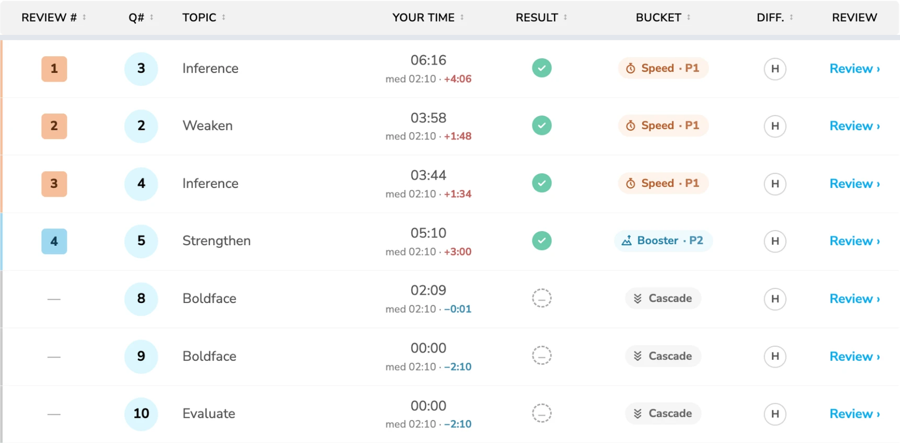
Task: Click the Booster · P2 bucket tag
Action: (663, 241)
